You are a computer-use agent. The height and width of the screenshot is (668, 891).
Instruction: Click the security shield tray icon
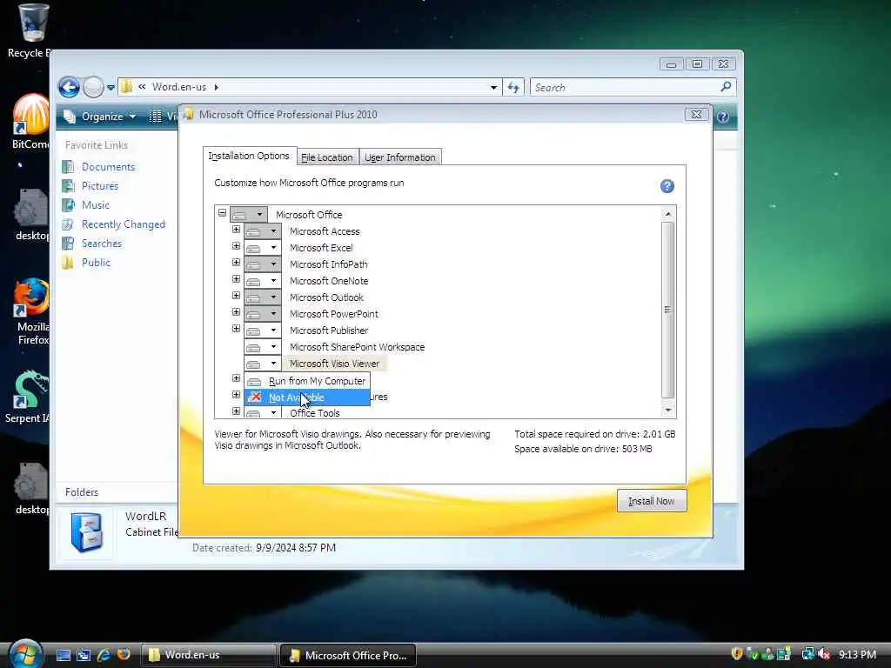737,654
